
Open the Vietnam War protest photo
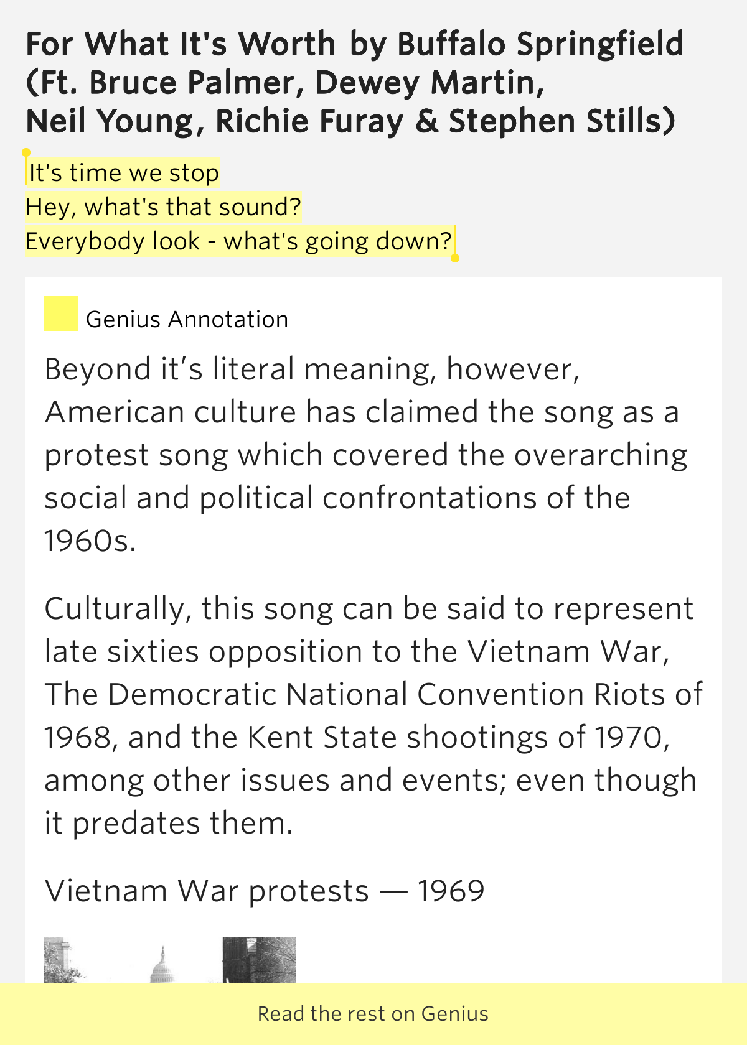[170, 960]
